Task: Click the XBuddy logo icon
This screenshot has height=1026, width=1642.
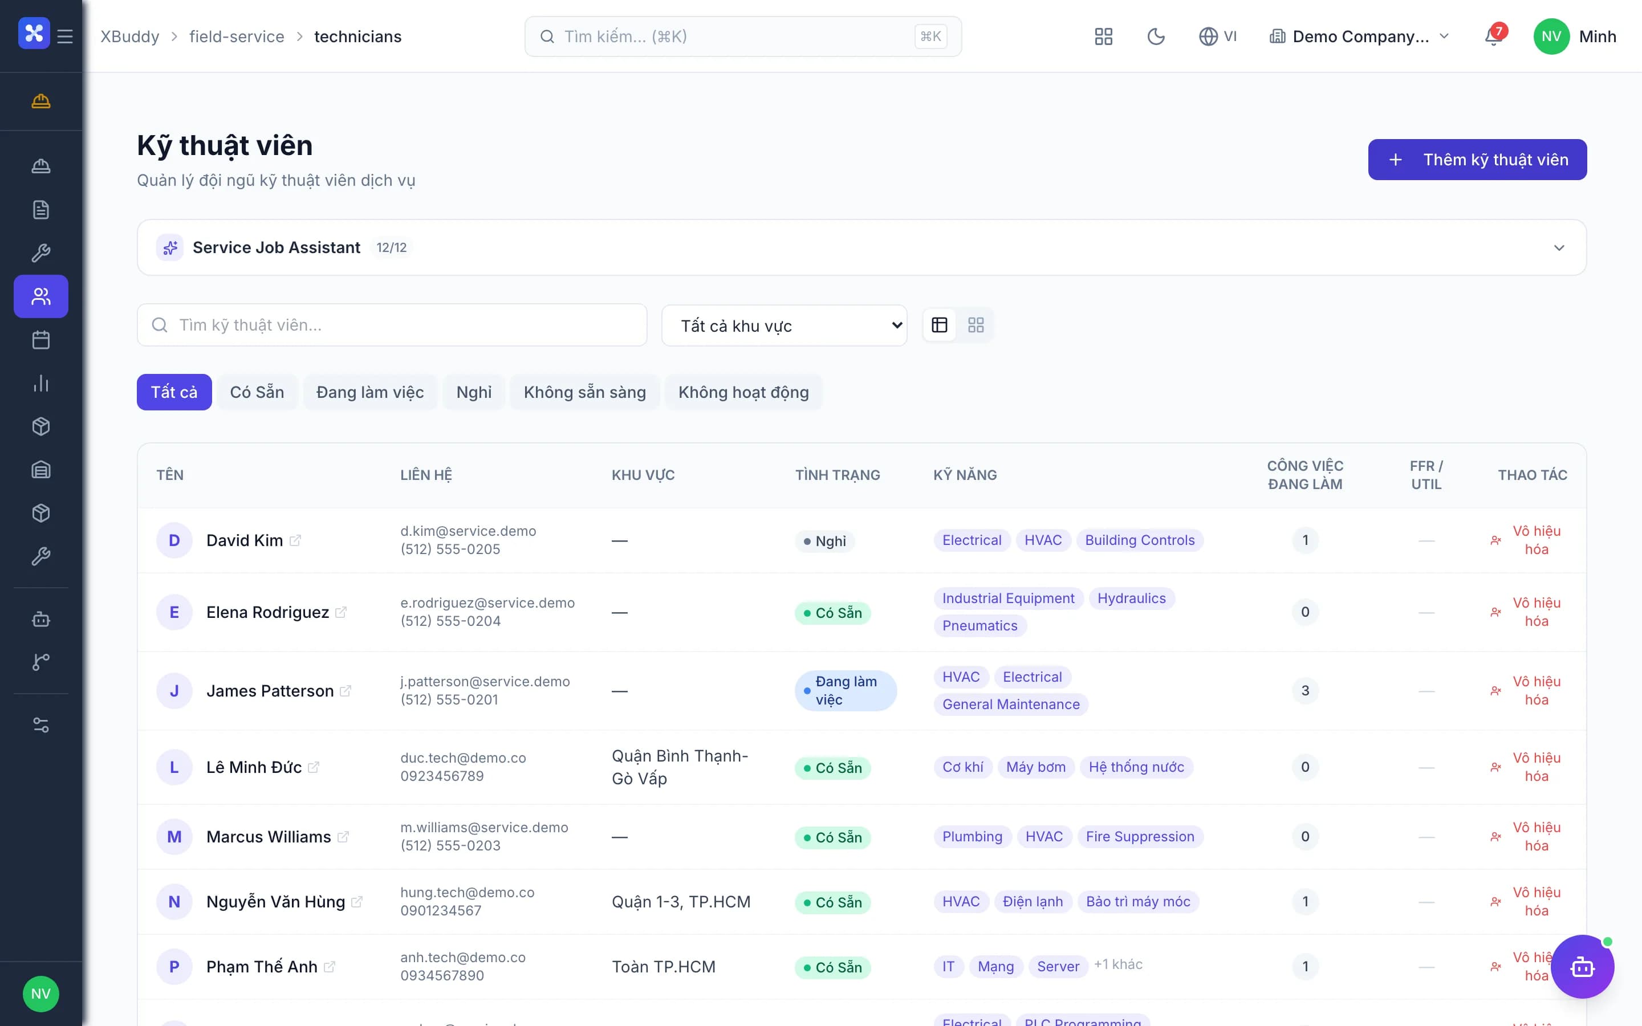Action: (34, 33)
